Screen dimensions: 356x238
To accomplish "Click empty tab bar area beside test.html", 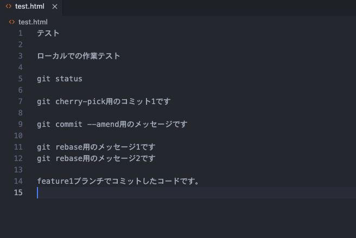I will click(209, 8).
